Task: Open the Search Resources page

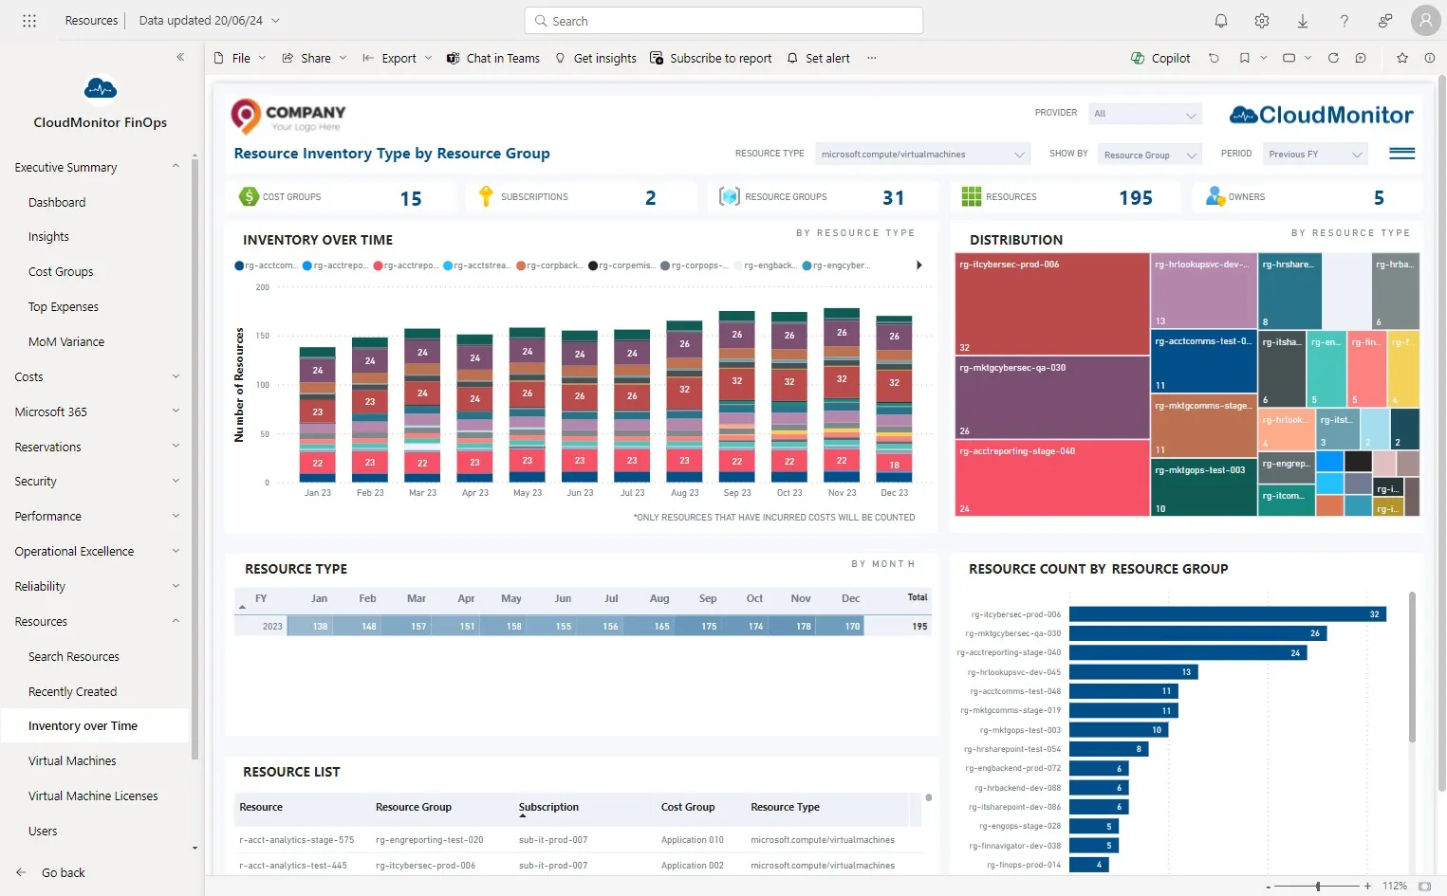Action: (74, 656)
